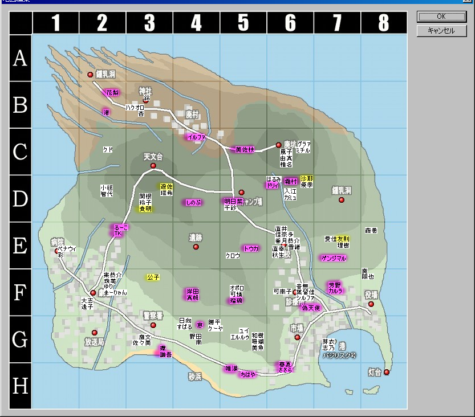Click the ハクオロ name label
This screenshot has height=417, width=475.
(135, 108)
